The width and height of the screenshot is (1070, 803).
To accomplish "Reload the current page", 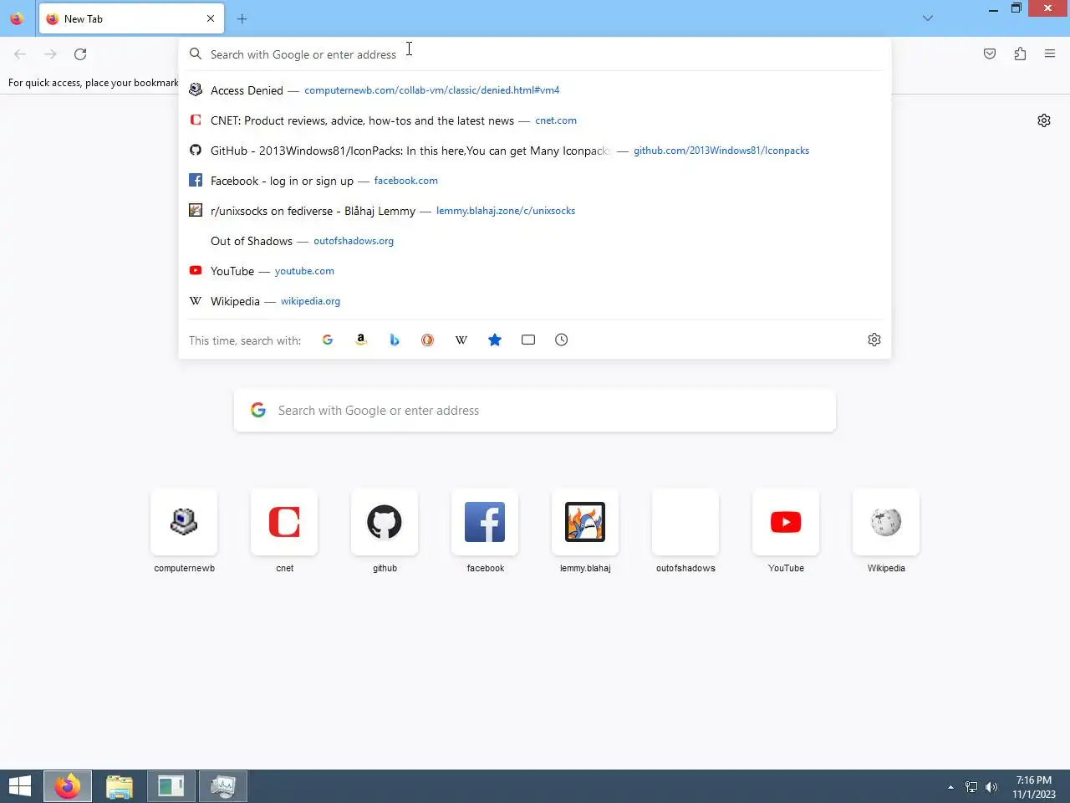I will 80,54.
